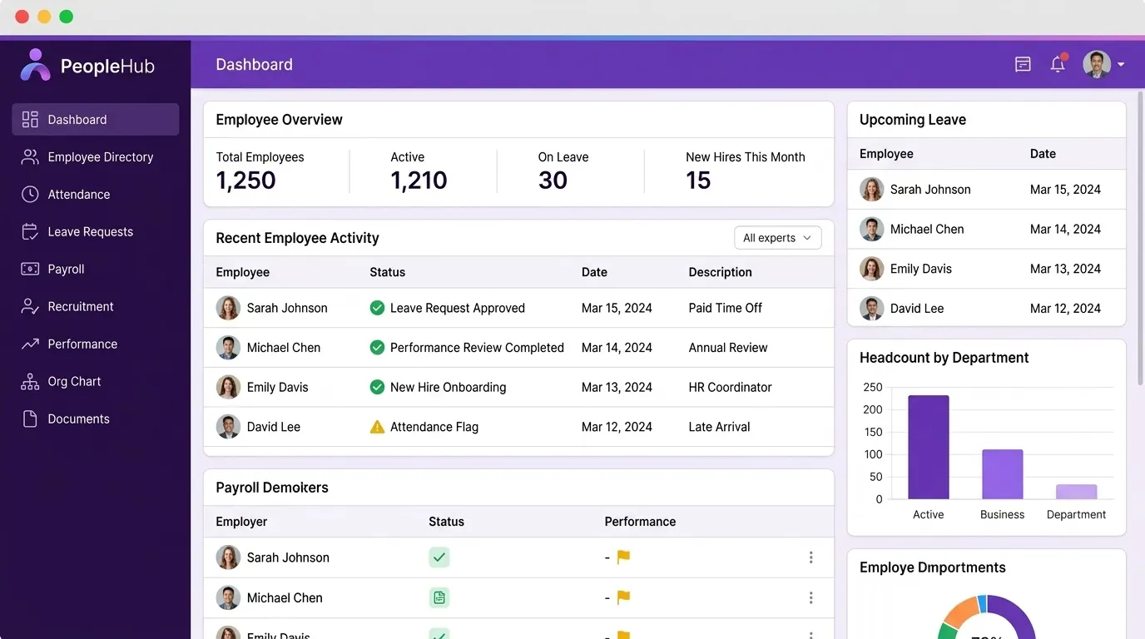This screenshot has height=639, width=1145.
Task: Open the Payroll section
Action: click(95, 269)
